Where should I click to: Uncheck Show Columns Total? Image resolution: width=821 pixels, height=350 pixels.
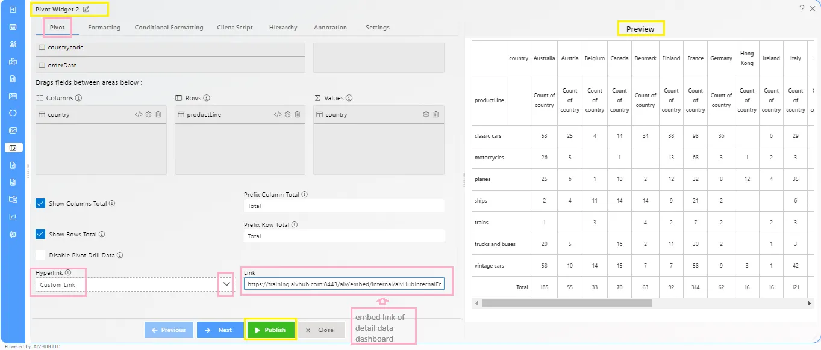click(x=40, y=203)
